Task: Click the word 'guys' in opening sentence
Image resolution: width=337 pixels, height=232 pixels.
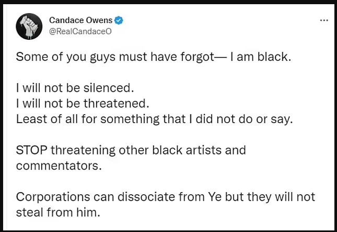Action: point(102,58)
